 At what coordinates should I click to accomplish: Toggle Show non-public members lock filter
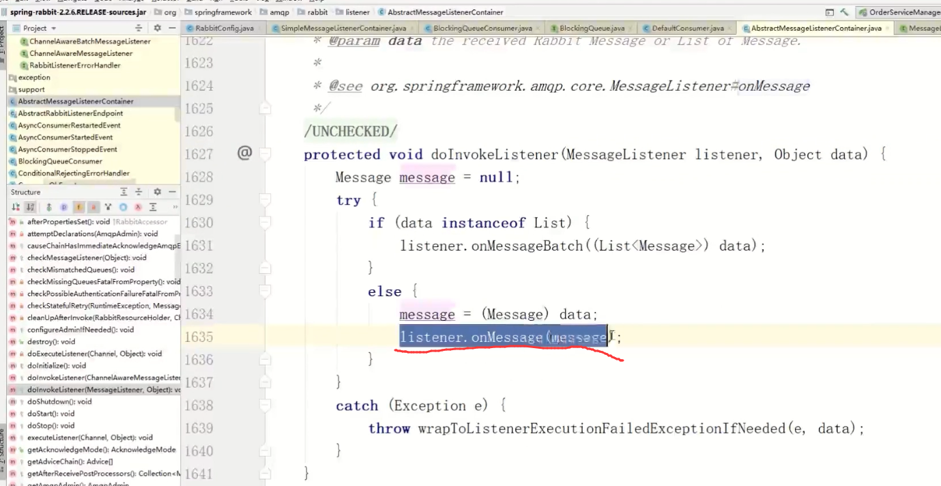[93, 207]
